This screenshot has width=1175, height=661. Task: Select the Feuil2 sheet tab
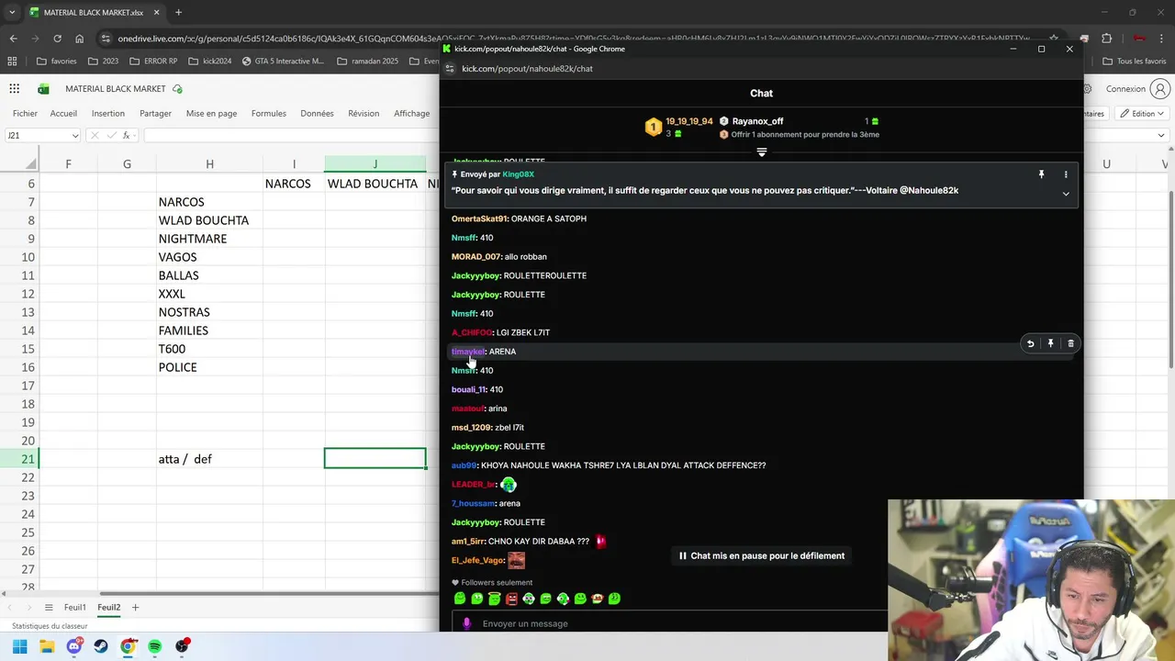[109, 607]
